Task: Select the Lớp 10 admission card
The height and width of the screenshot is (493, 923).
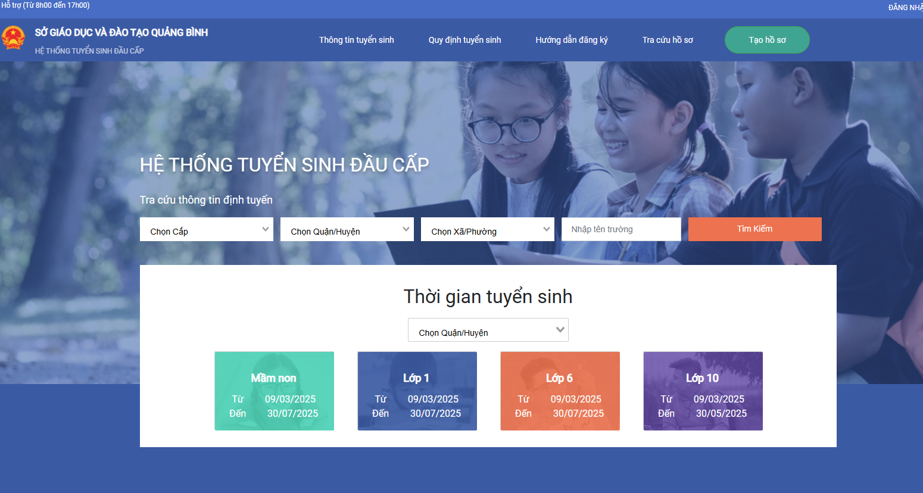Action: (703, 391)
